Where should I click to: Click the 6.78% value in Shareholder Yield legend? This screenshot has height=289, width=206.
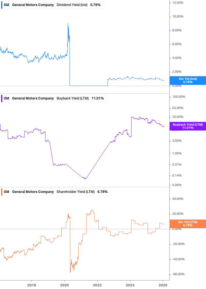click(x=103, y=192)
